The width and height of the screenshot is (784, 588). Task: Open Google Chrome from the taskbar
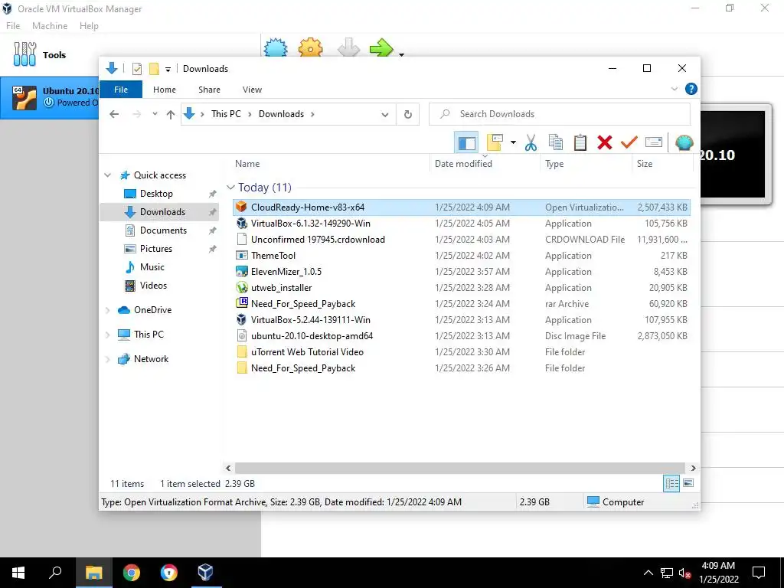click(132, 573)
